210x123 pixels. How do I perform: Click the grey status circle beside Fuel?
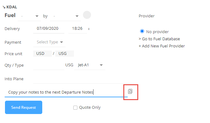pyautogui.click(x=87, y=15)
